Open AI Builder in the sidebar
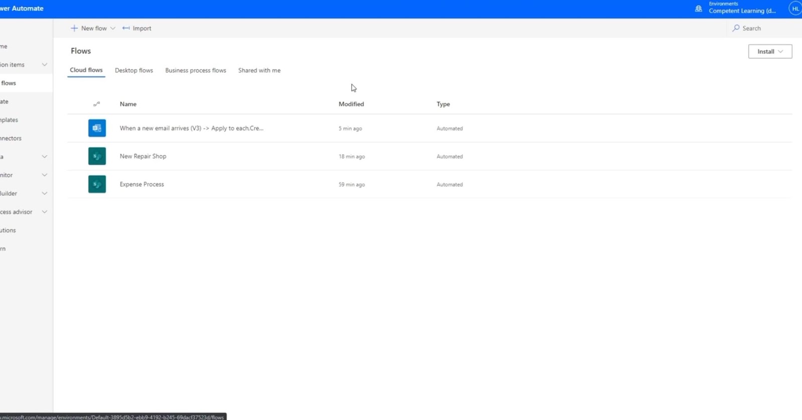The height and width of the screenshot is (420, 802). [9, 193]
